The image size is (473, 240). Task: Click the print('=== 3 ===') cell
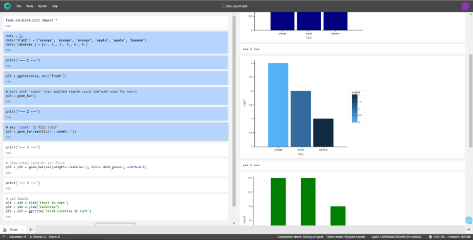pyautogui.click(x=116, y=149)
